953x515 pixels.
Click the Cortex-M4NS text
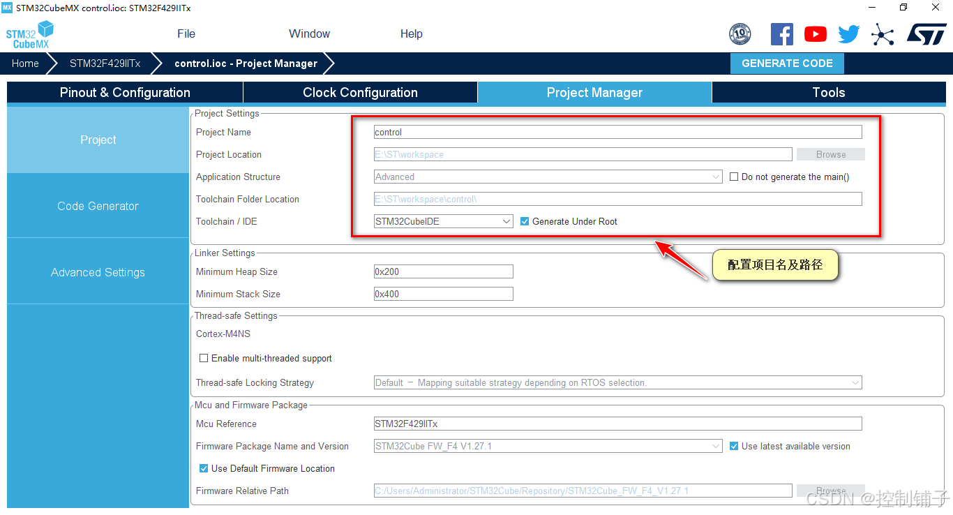(223, 334)
